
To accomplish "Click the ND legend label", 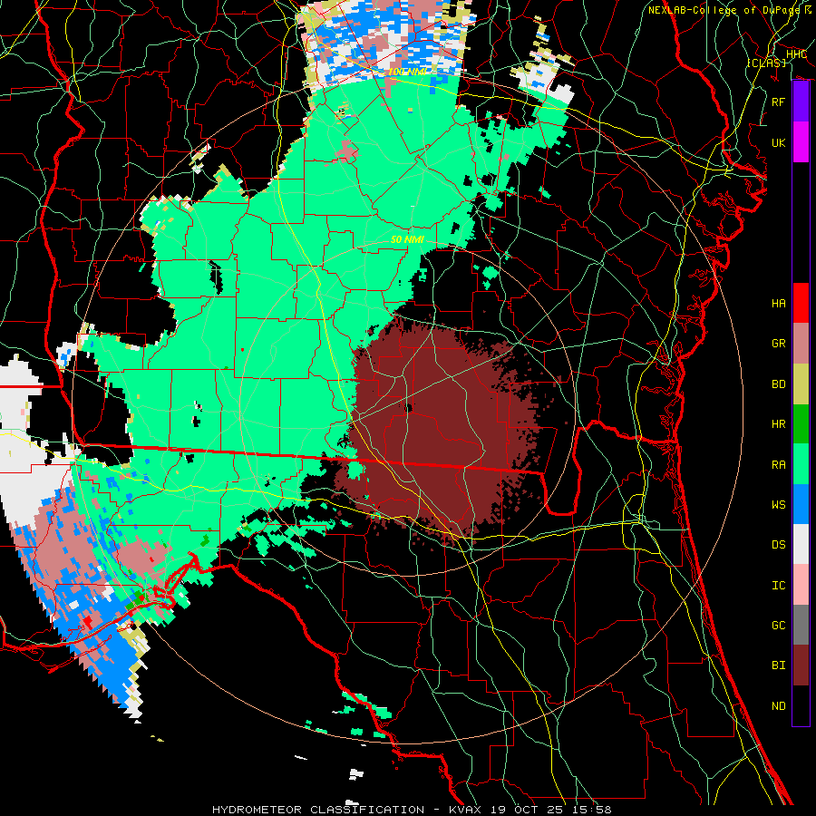I will [x=778, y=705].
